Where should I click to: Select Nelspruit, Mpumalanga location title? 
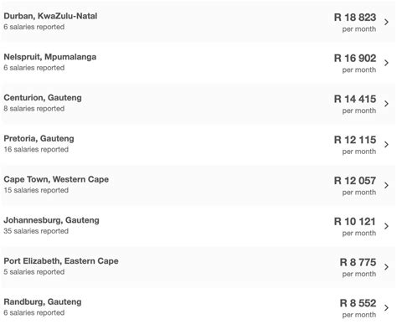(50, 57)
